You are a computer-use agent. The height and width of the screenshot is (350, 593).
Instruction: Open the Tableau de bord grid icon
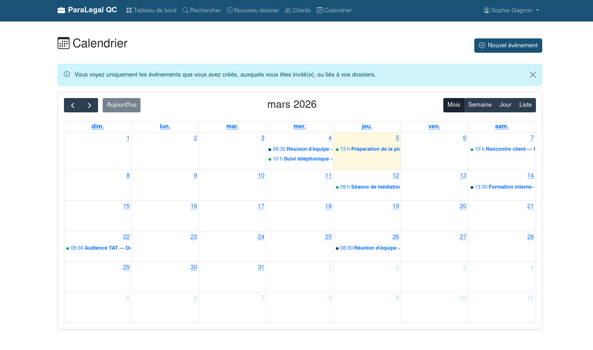(129, 10)
